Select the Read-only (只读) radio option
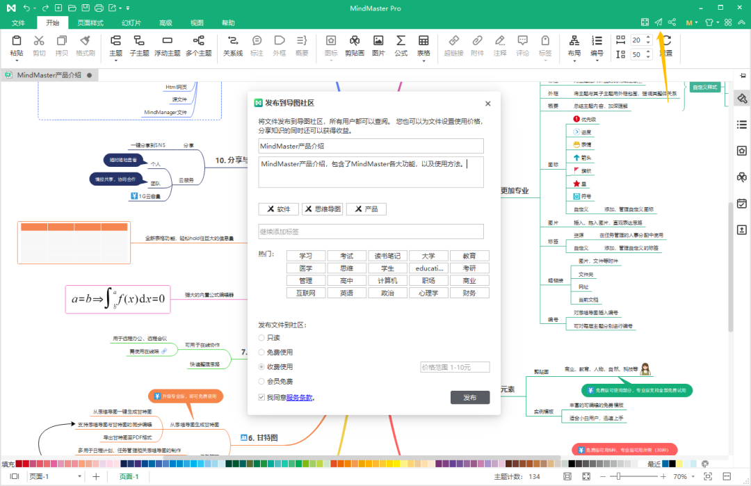751x486 pixels. (261, 338)
